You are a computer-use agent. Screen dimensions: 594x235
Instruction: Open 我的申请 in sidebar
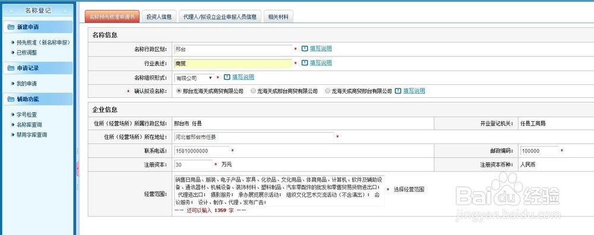coord(27,84)
